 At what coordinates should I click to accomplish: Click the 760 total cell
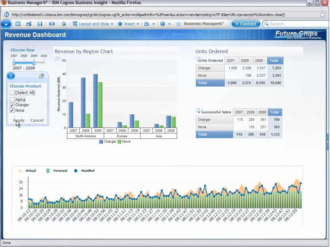click(275, 120)
